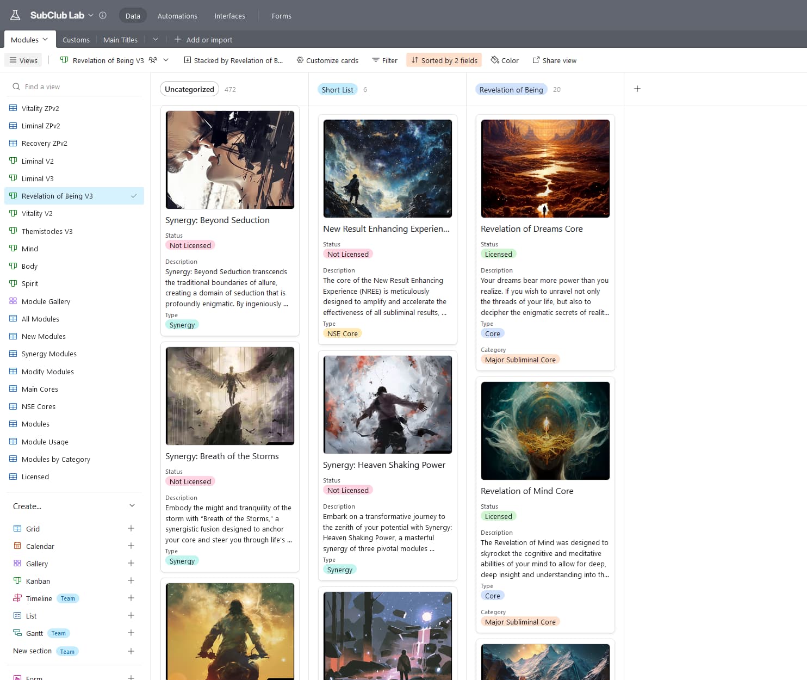Open the Liminal V3 kanban view
807x680 pixels.
coord(74,178)
